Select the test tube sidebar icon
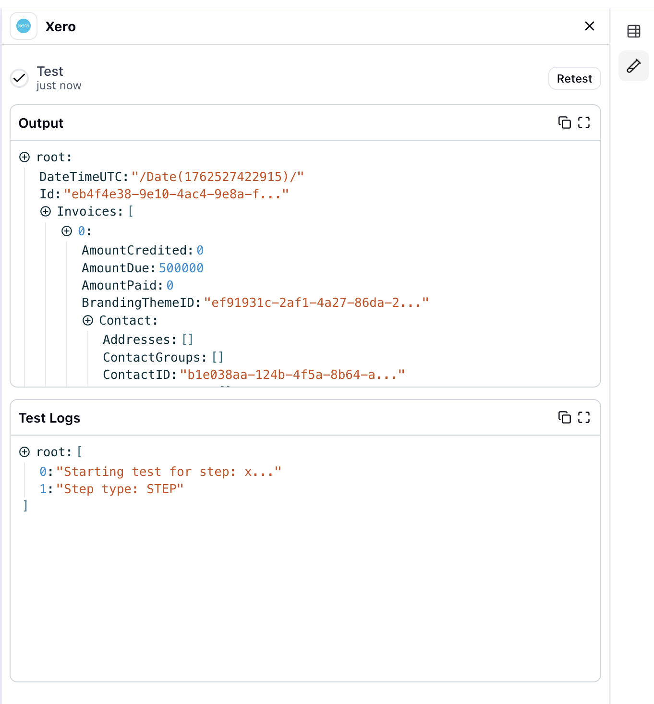Viewport: 654px width, 704px height. (x=633, y=66)
